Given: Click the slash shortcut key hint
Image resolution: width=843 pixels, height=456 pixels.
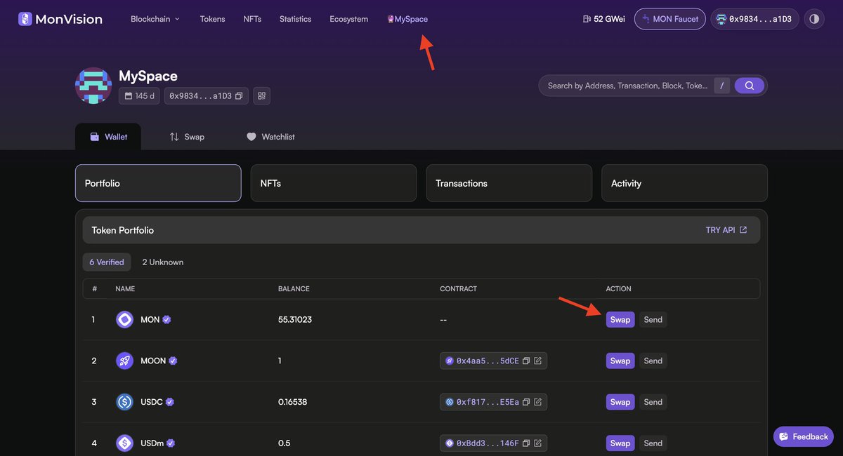Looking at the screenshot, I should 721,86.
